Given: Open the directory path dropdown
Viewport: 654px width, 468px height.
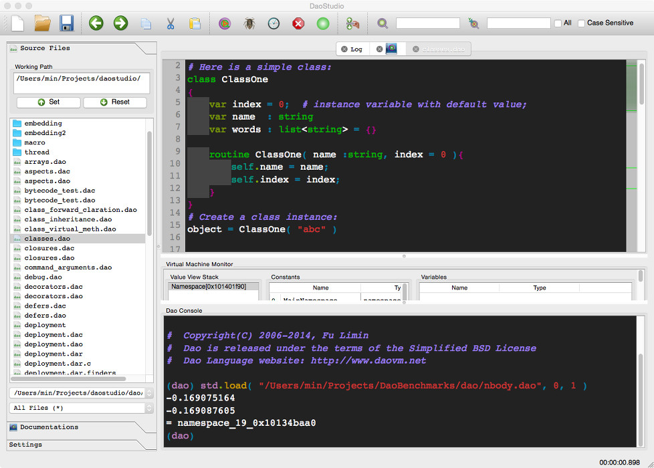Looking at the screenshot, I should point(81,393).
